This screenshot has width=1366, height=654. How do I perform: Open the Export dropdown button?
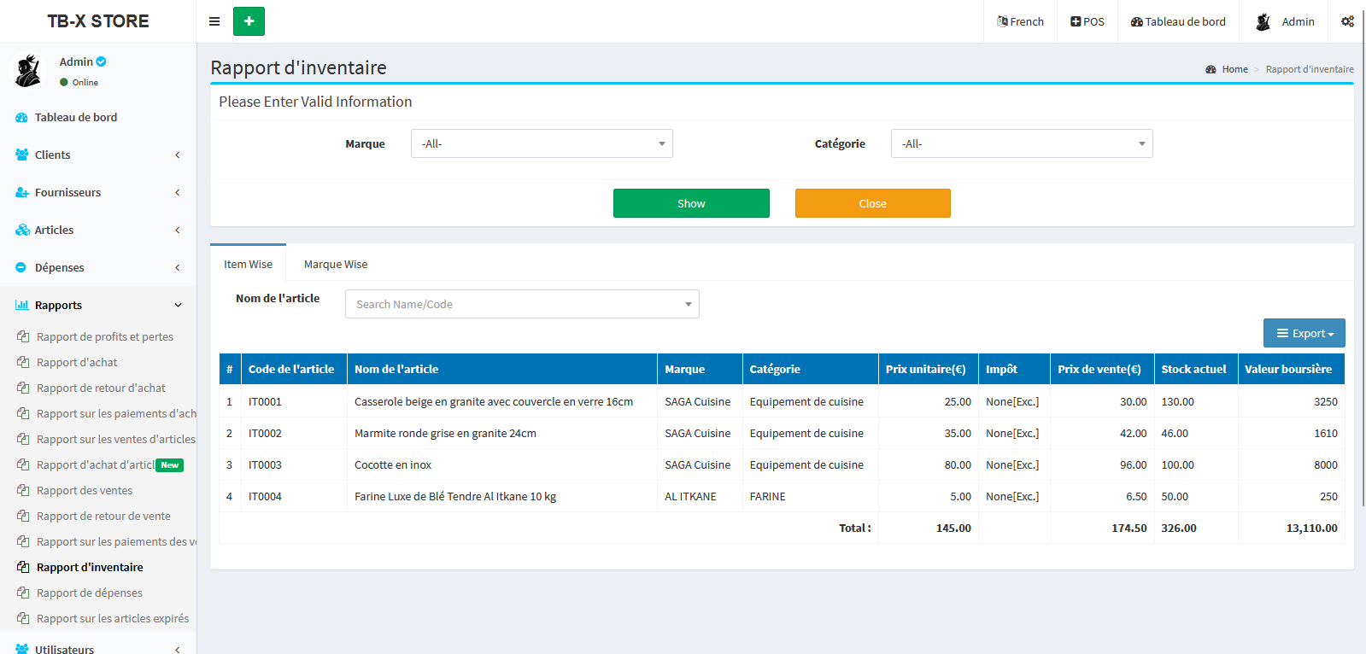tap(1304, 333)
